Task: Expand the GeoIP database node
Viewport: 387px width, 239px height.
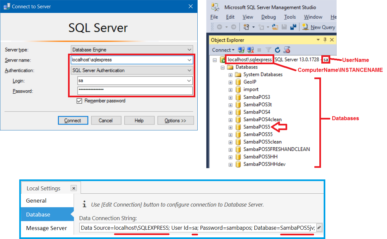Action: click(230, 82)
